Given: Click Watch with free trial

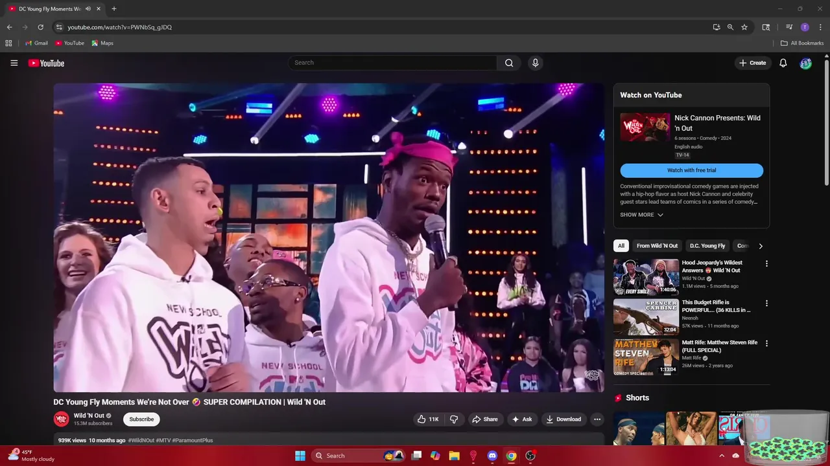Looking at the screenshot, I should coord(691,170).
